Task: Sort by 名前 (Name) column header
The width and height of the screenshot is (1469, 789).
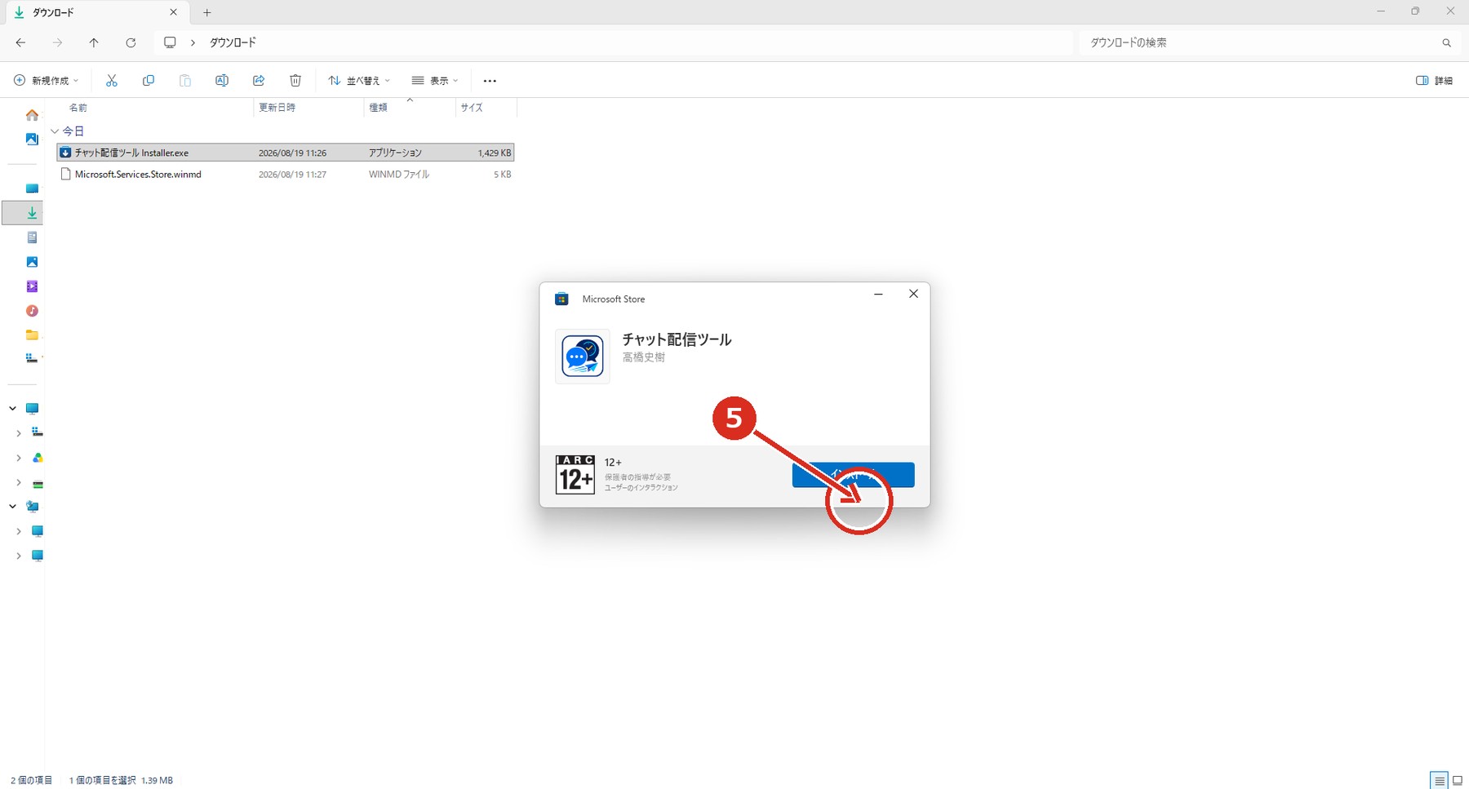Action: tap(78, 108)
